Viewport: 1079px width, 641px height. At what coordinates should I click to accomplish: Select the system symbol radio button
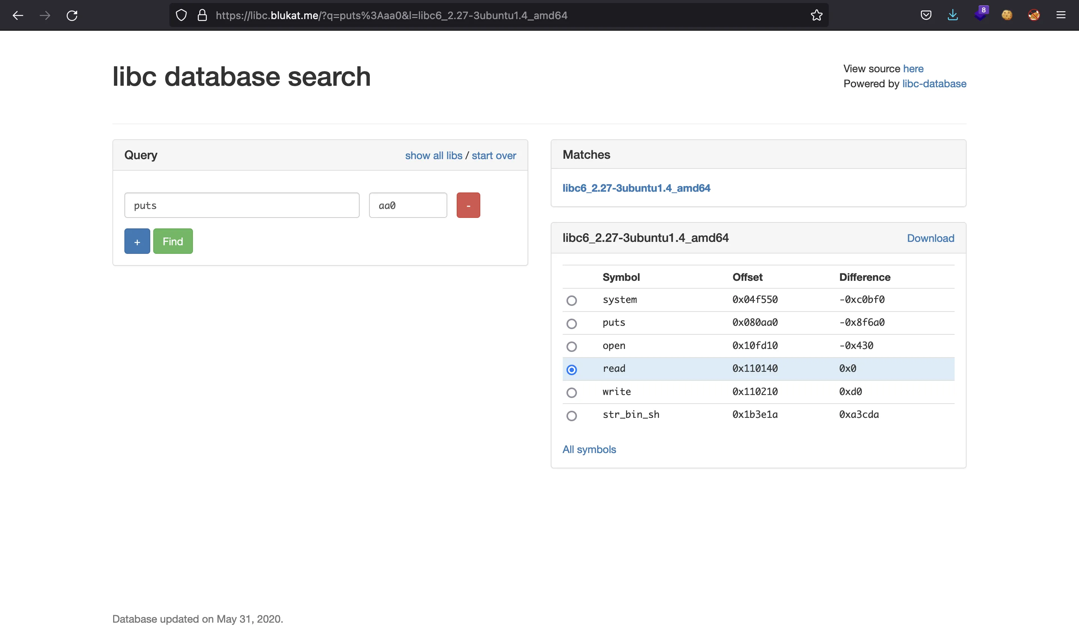[x=571, y=300]
